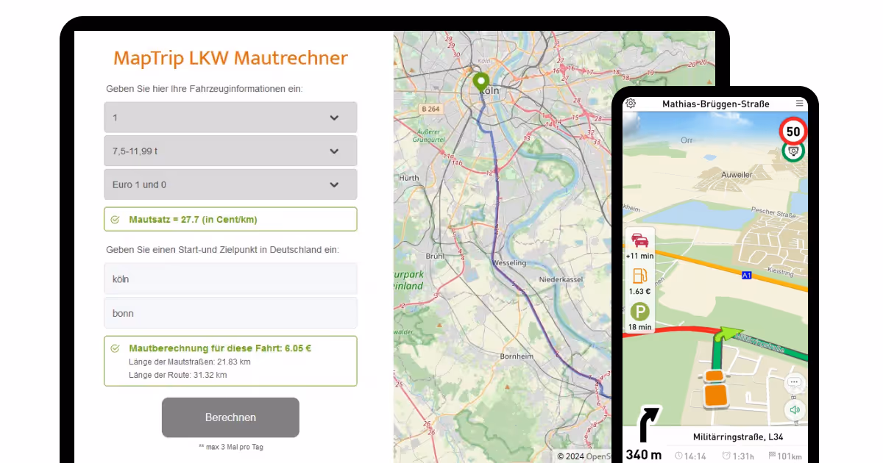
Task: Click the Länge der Mautstraßen: 21.83 km text
Action: pyautogui.click(x=190, y=362)
